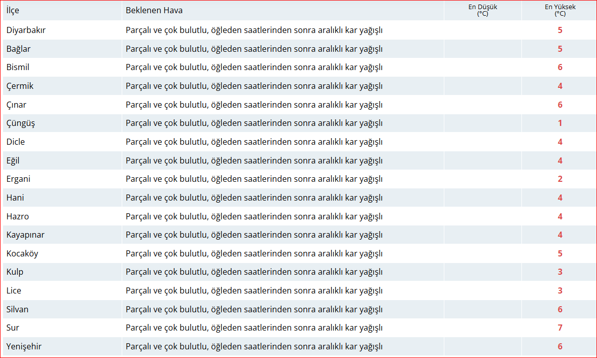Screen dimensions: 597x358
Task: Click the Beklenen Hava column header
Action: pos(154,11)
